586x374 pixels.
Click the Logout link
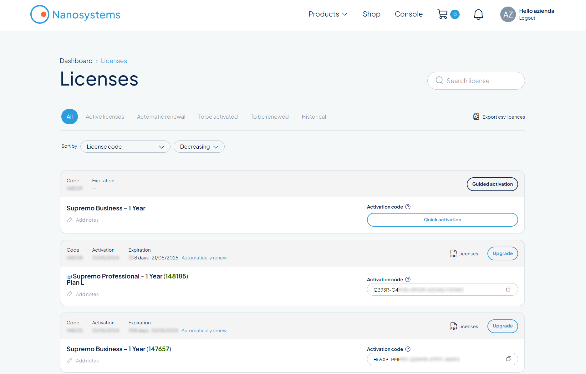527,18
